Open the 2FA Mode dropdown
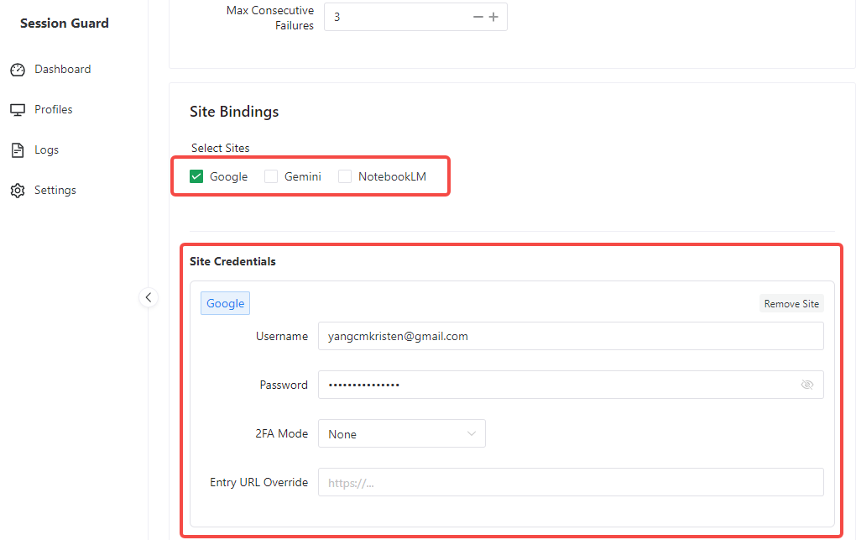 click(x=401, y=434)
